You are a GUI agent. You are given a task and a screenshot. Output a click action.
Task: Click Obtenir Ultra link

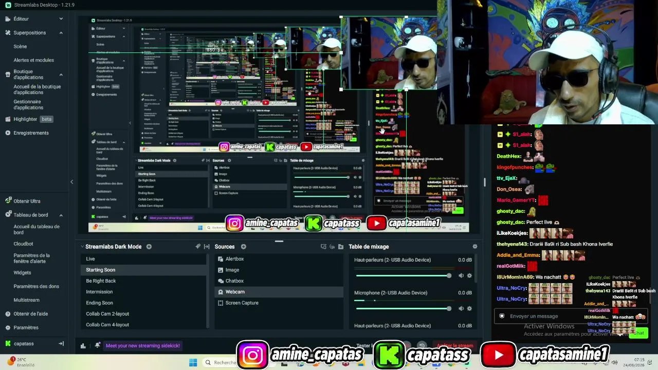pos(27,201)
